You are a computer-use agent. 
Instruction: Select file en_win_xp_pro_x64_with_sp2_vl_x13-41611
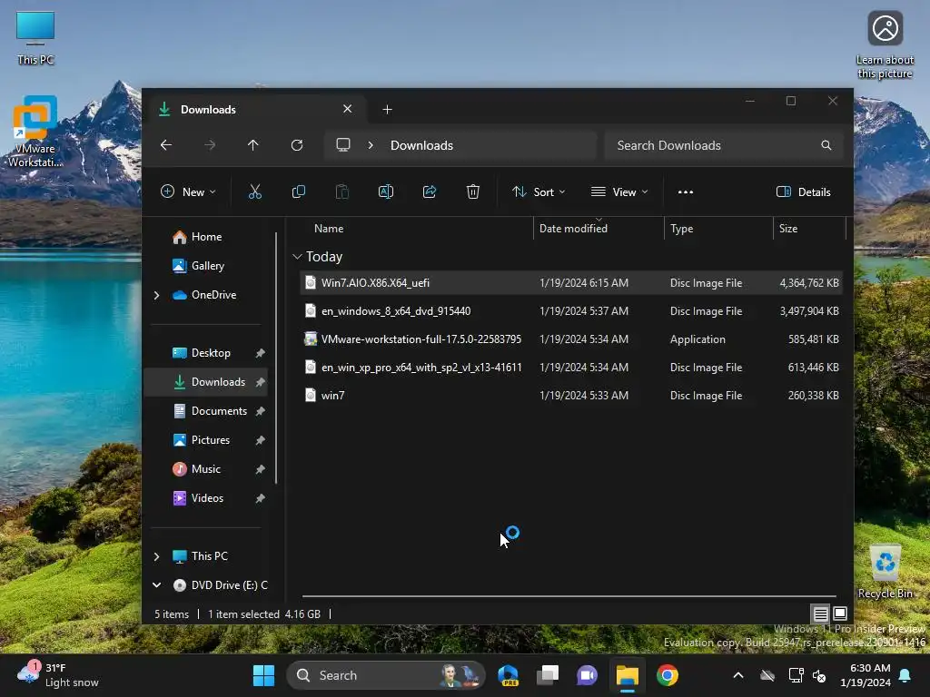click(x=571, y=367)
